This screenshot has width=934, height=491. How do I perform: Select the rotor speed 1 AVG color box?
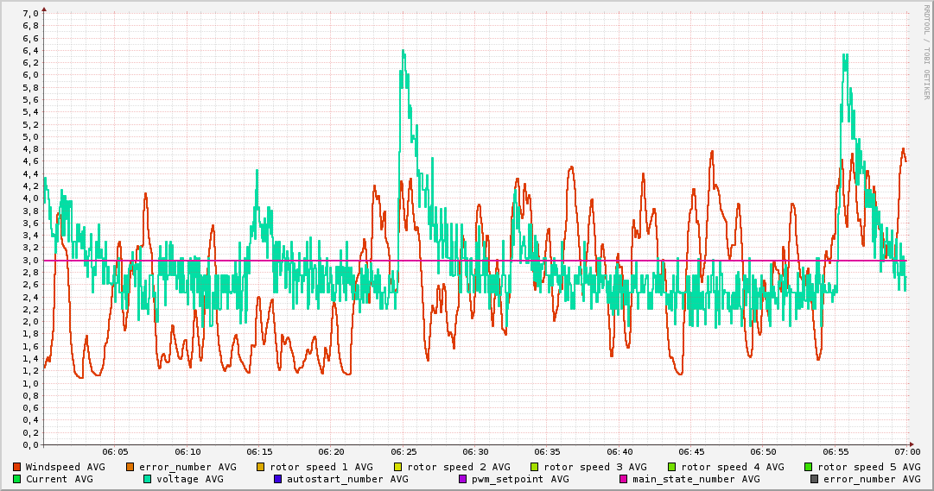(261, 467)
